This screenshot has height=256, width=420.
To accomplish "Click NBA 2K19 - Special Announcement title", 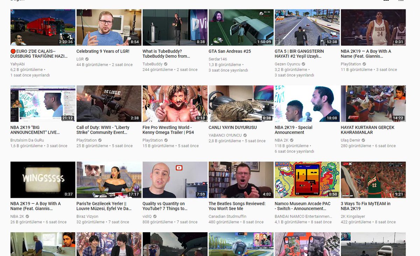I will tap(293, 130).
